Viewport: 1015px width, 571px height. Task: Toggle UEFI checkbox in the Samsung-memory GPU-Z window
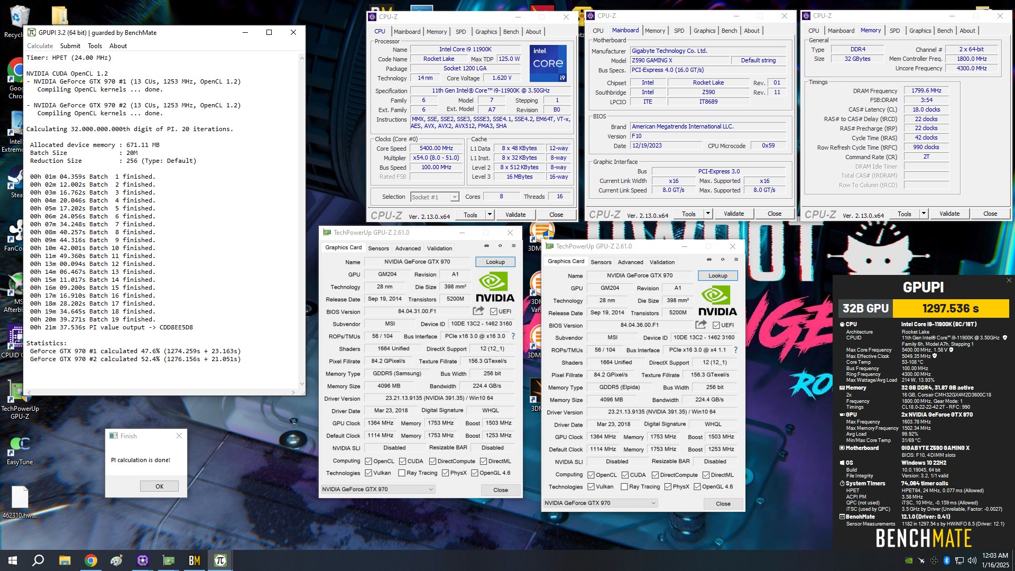pos(494,311)
